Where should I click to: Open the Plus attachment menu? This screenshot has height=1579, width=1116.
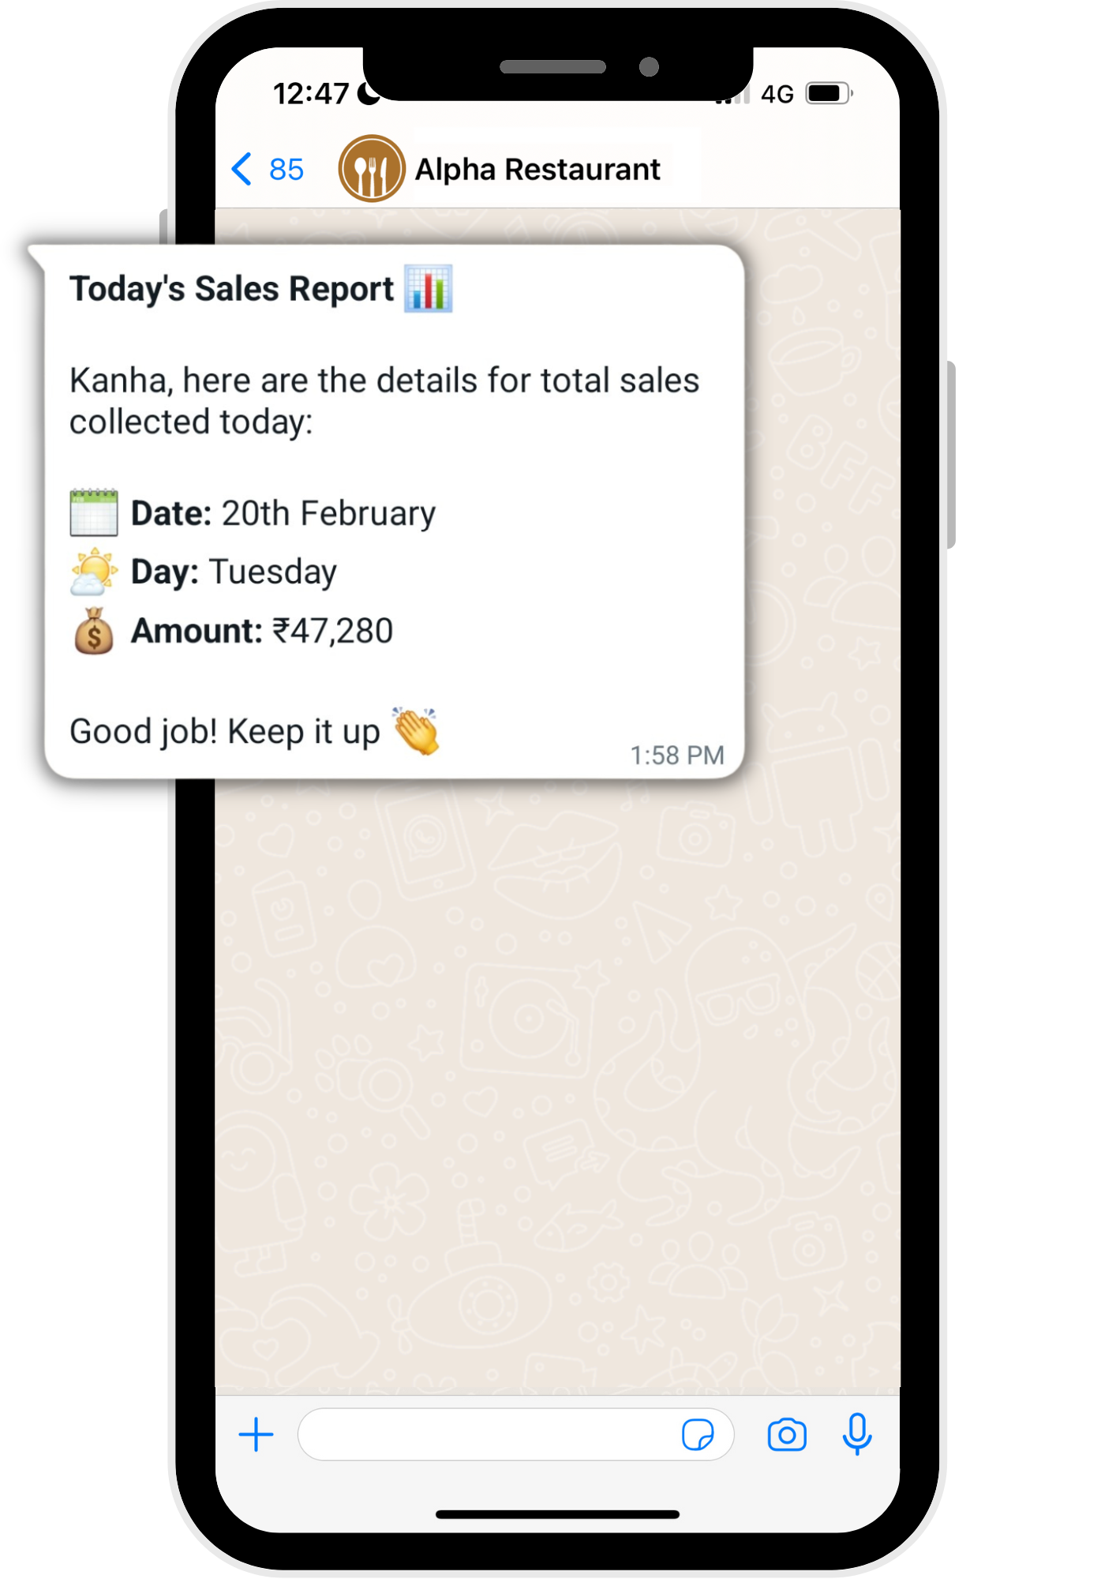[x=255, y=1435]
